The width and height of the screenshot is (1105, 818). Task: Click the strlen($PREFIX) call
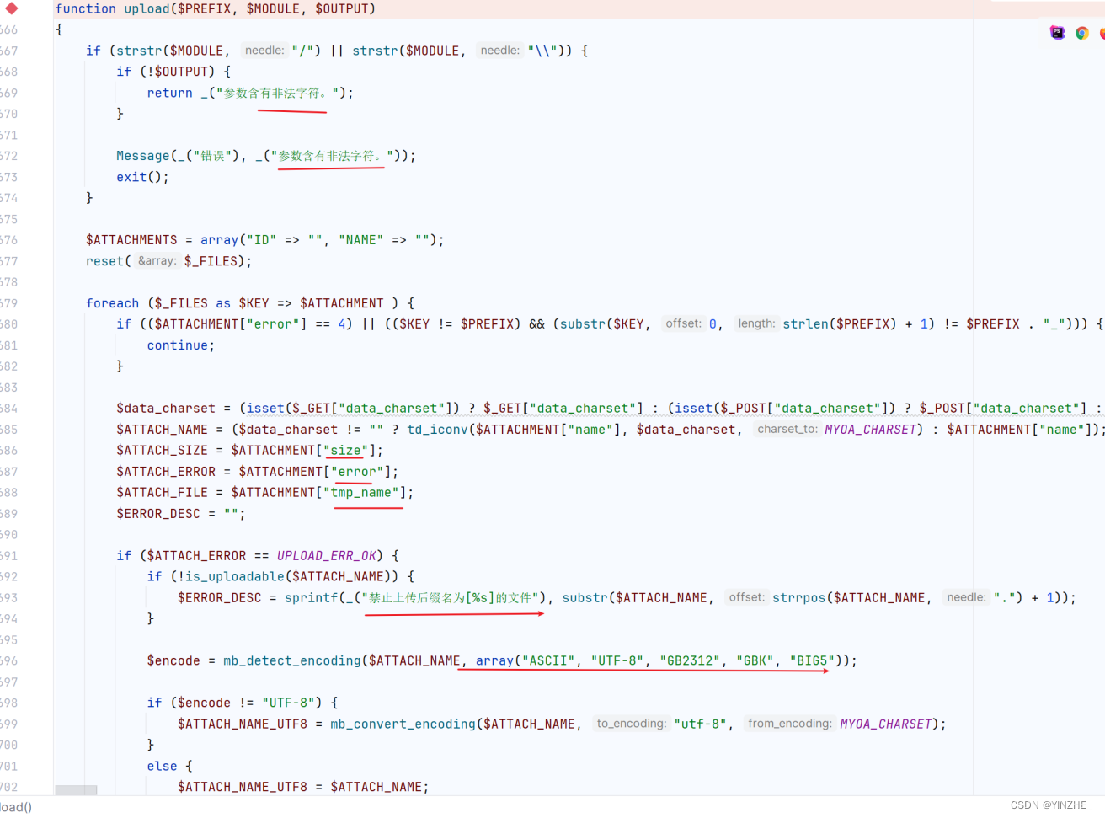(840, 324)
